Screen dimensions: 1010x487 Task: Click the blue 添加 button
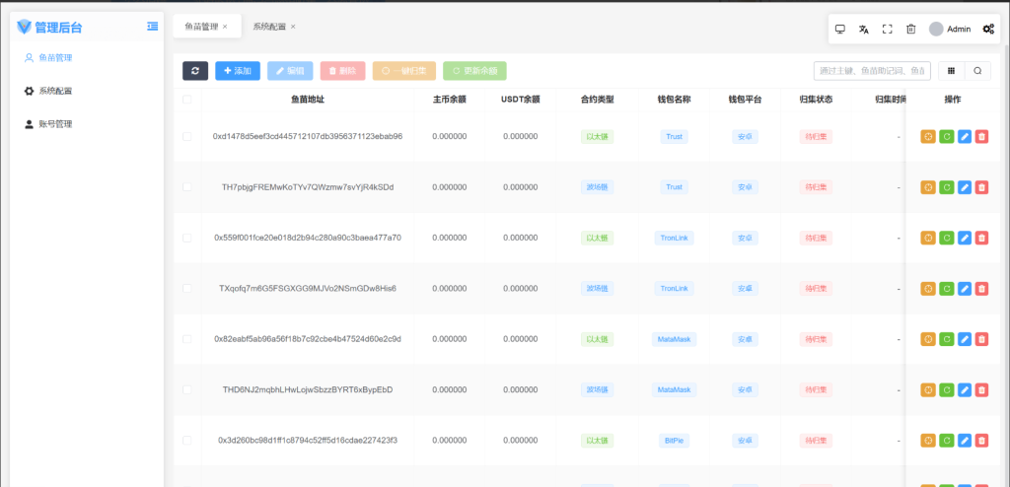click(238, 71)
